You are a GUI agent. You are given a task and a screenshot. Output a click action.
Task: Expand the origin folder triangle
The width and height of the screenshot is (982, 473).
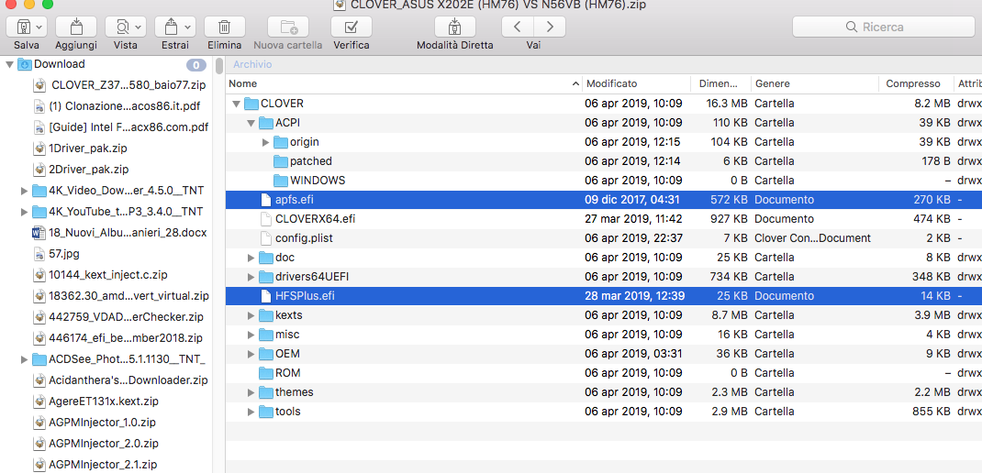[x=266, y=142]
